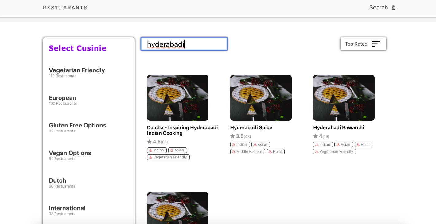This screenshot has width=436, height=224.
Task: Click the star icon on Hyderabadi Spice's rating
Action: 232,136
